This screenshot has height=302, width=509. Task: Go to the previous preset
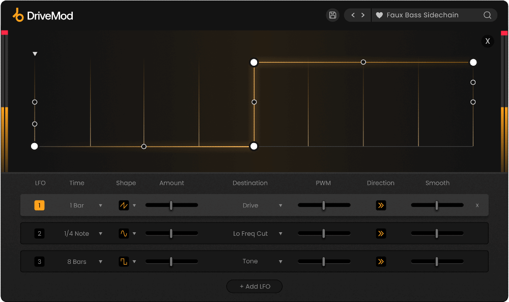point(352,15)
